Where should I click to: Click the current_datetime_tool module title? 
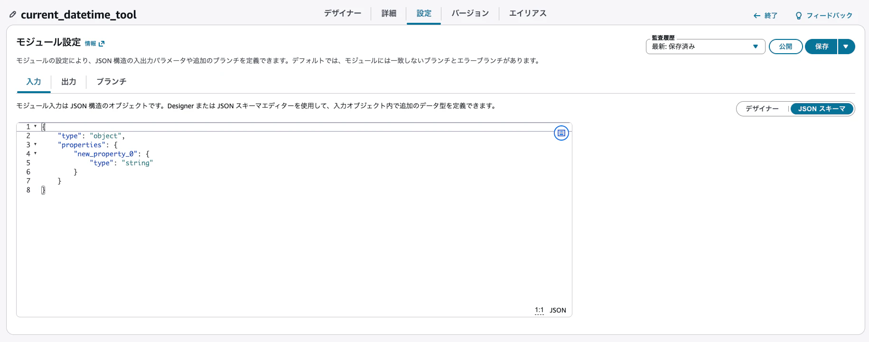[79, 15]
